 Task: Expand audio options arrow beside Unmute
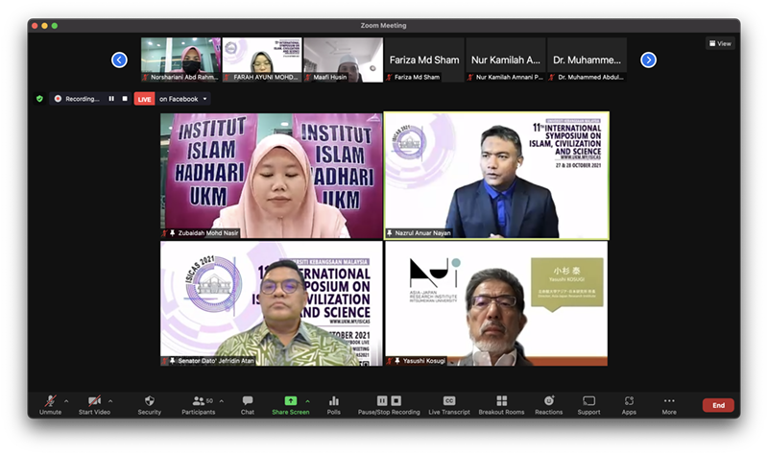[66, 400]
